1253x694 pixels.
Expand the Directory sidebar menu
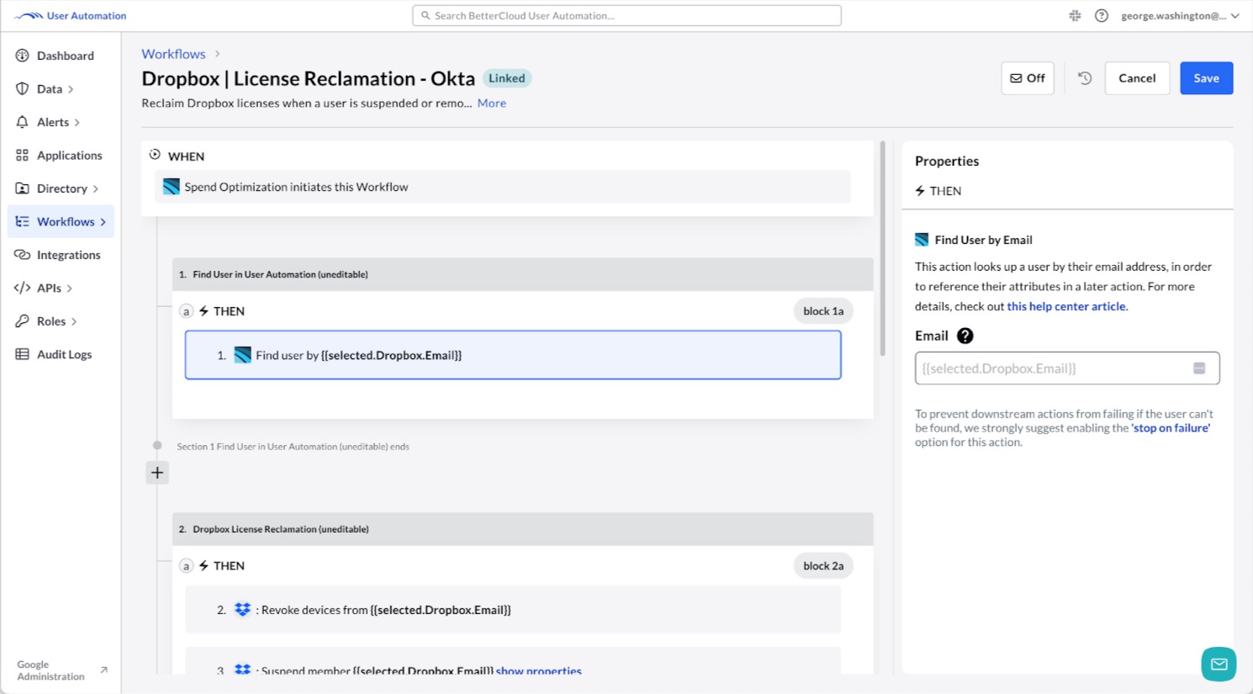point(61,188)
